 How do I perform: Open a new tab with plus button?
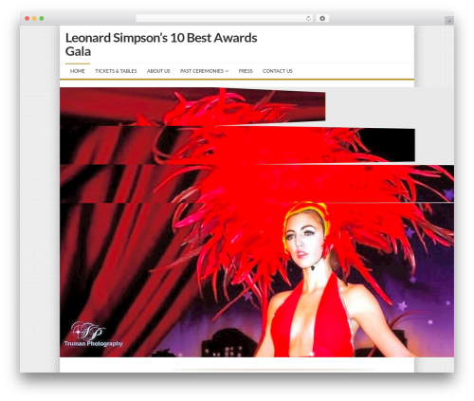449,21
